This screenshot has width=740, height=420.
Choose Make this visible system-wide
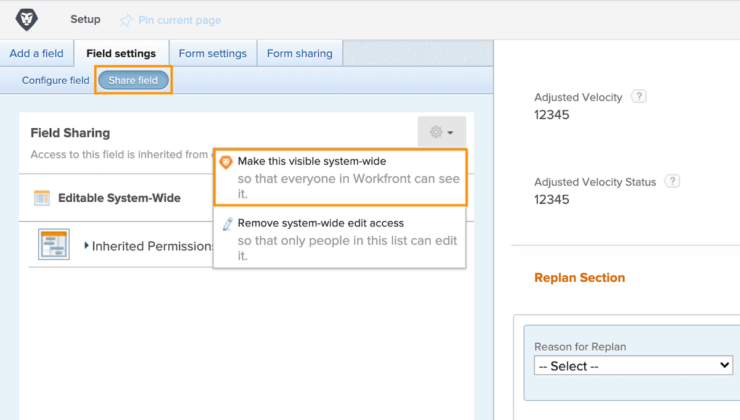313,161
